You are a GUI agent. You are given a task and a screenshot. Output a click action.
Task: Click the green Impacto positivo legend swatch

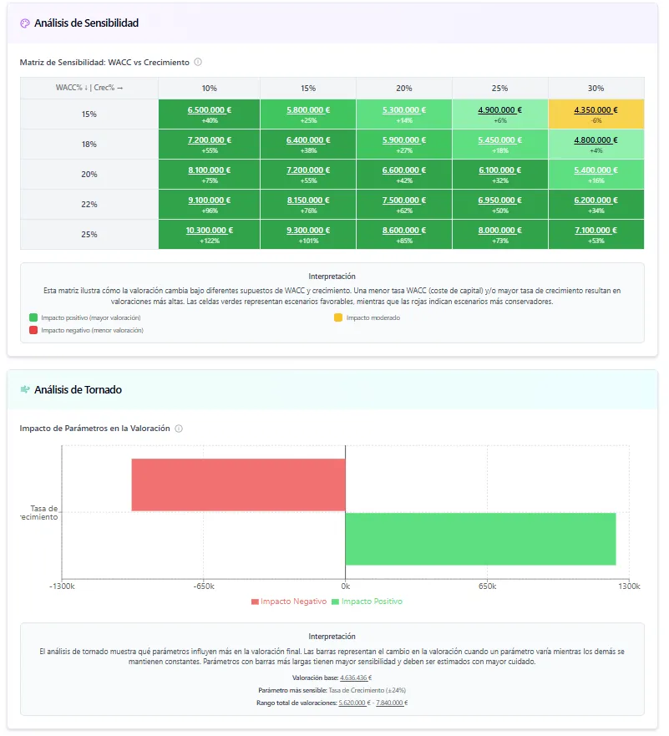coord(33,317)
